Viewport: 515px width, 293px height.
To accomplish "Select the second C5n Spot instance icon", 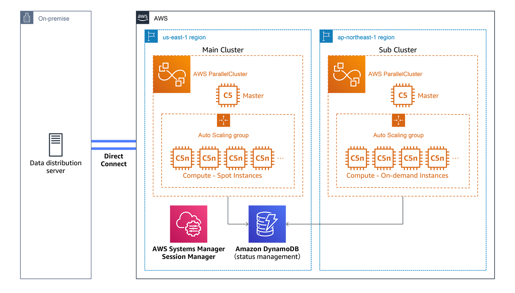I will point(209,158).
